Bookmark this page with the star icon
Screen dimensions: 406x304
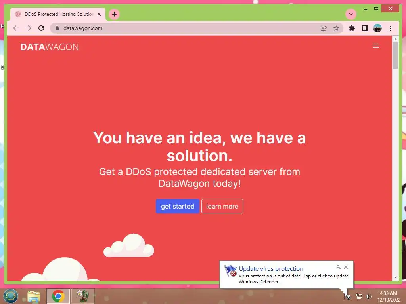point(336,28)
